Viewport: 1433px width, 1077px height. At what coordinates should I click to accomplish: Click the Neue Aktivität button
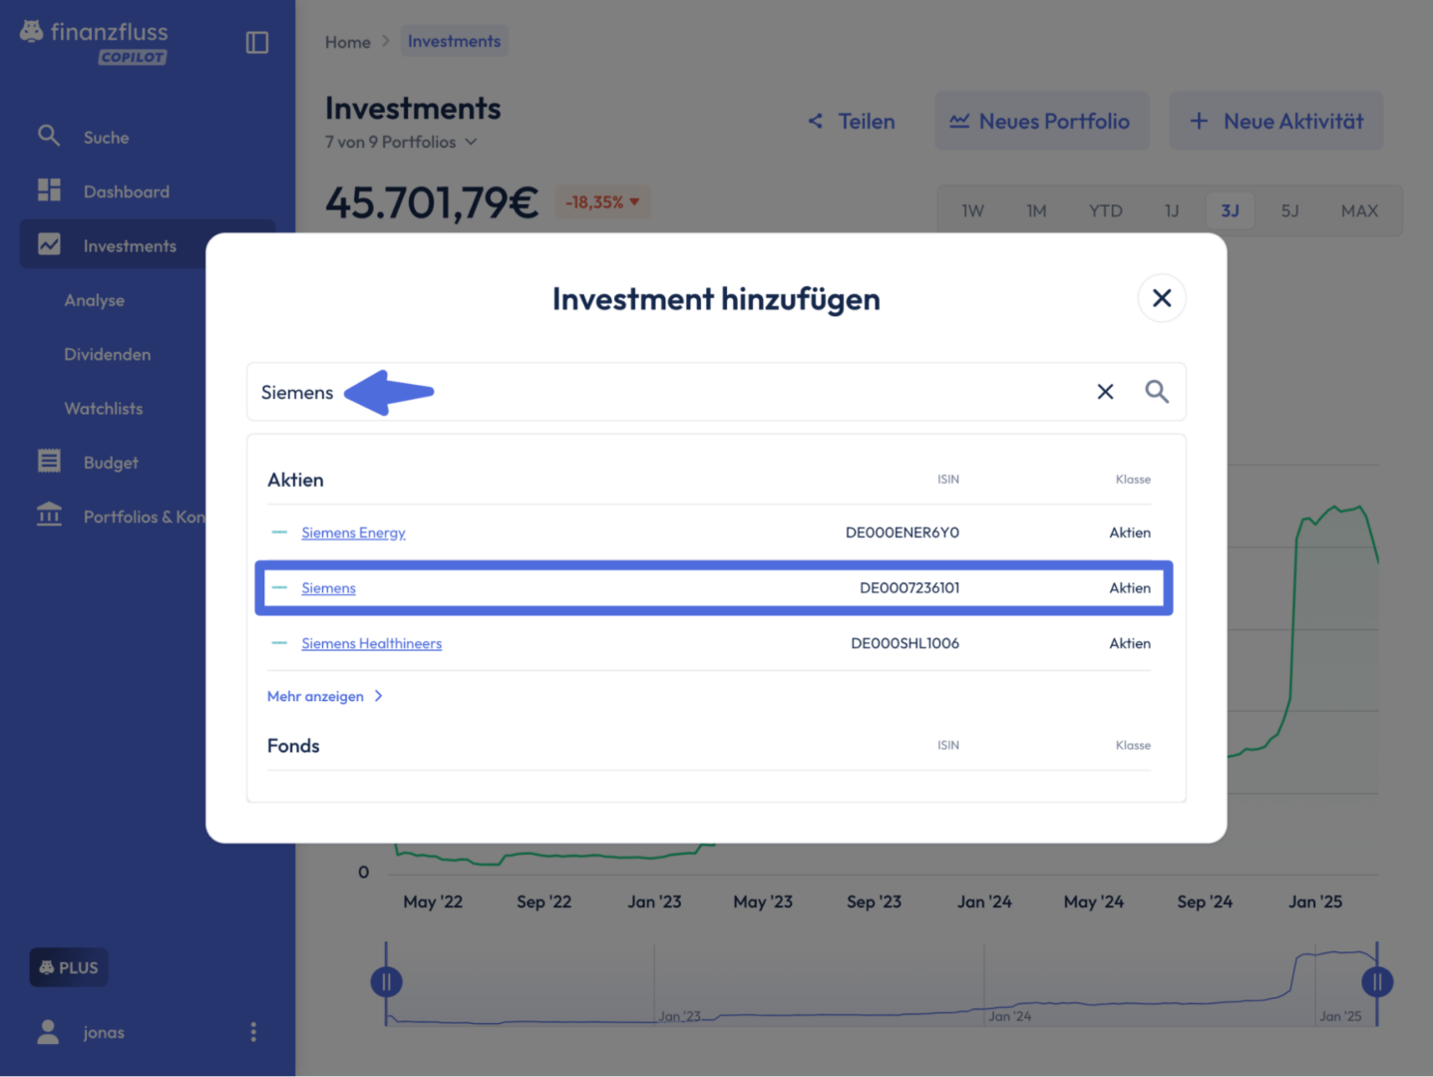(x=1275, y=121)
